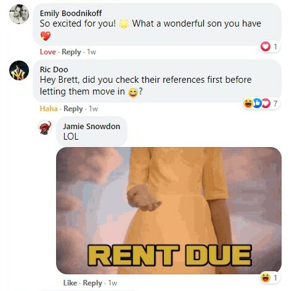The height and width of the screenshot is (291, 305).
Task: View laughing reaction on Jamie's GIF reply
Action: [270, 278]
